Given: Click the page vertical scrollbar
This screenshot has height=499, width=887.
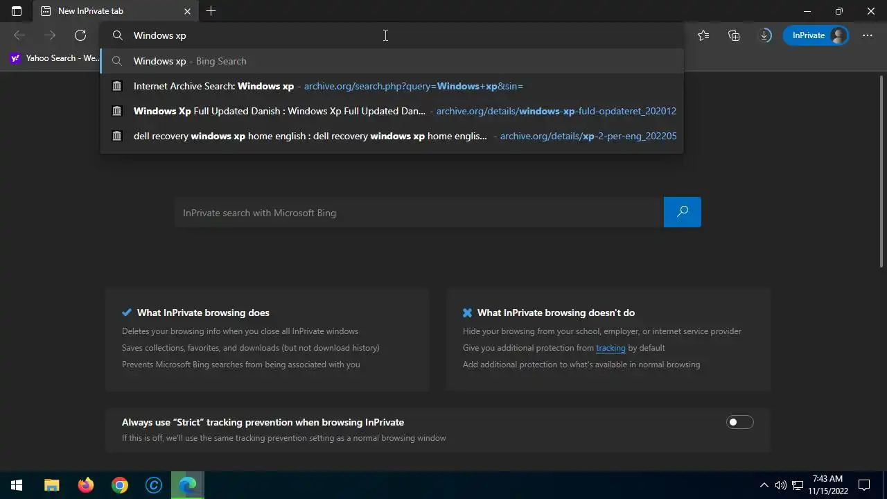Looking at the screenshot, I should point(881,170).
